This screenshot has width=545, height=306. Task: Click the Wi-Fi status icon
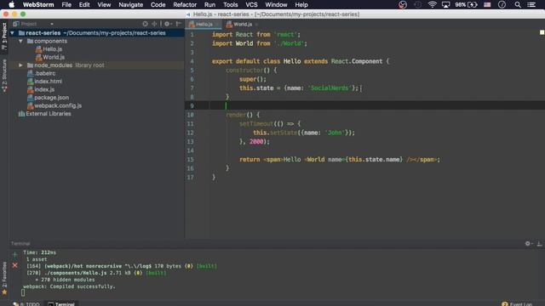432,4
